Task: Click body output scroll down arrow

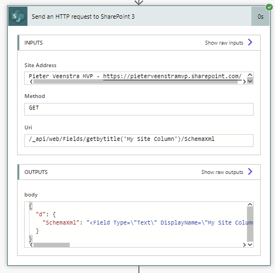Action: [x=250, y=244]
